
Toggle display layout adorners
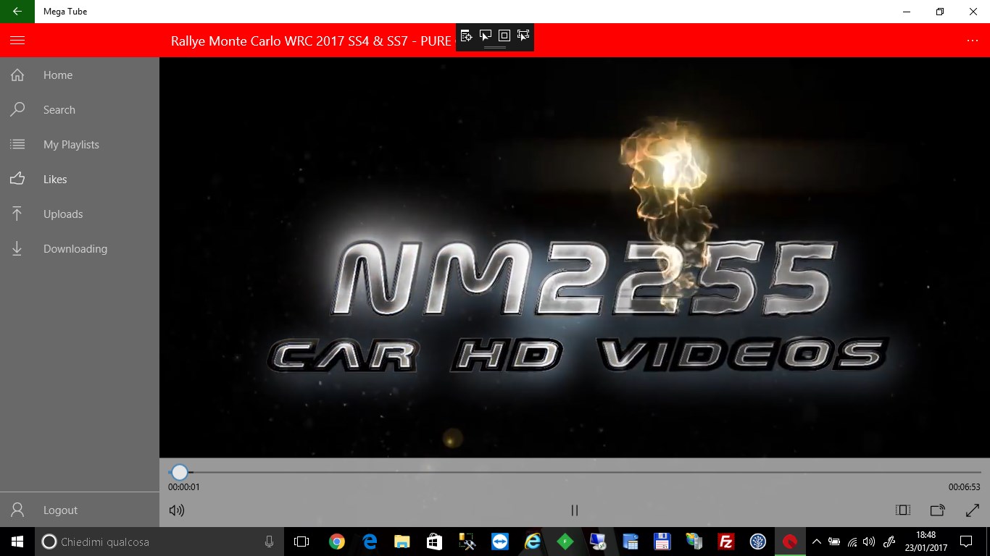(504, 35)
